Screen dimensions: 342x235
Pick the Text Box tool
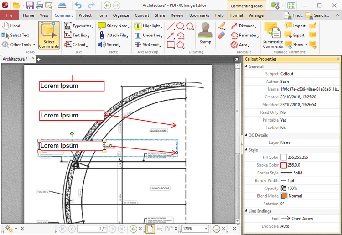pyautogui.click(x=77, y=35)
